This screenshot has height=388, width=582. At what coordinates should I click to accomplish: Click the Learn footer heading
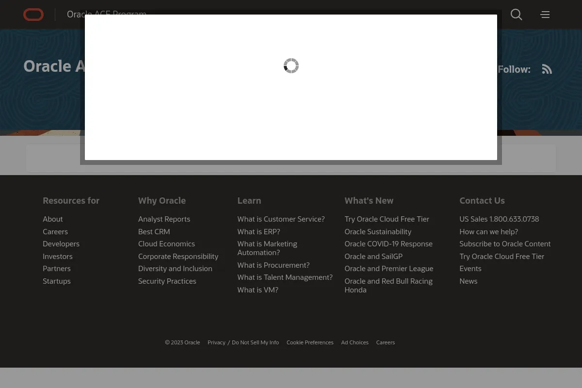click(249, 201)
